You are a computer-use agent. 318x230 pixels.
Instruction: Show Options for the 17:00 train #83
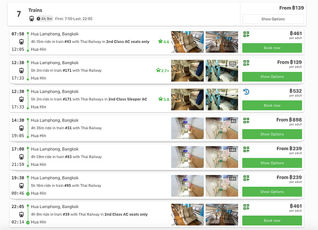click(x=272, y=163)
